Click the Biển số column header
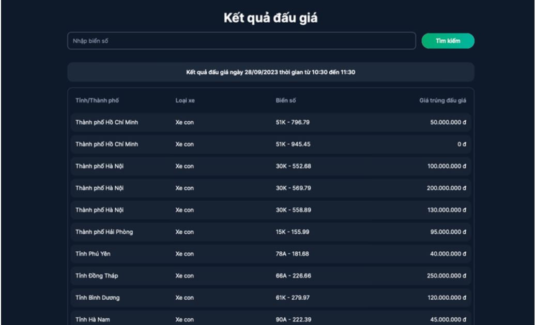This screenshot has width=535, height=325. click(x=286, y=100)
